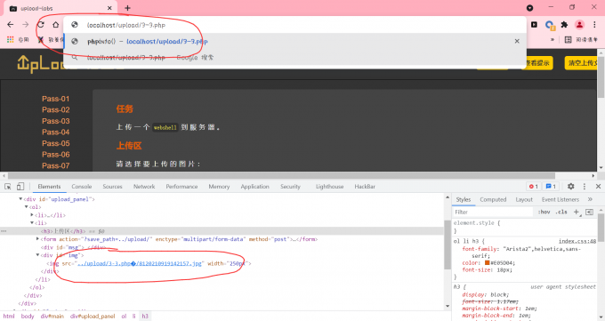Toggle the computed styles sidebar icon

pyautogui.click(x=589, y=212)
